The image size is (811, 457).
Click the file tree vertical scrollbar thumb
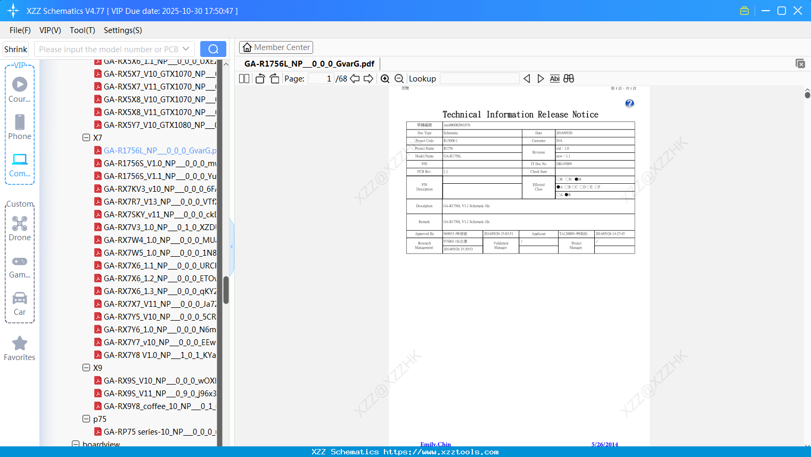point(226,290)
